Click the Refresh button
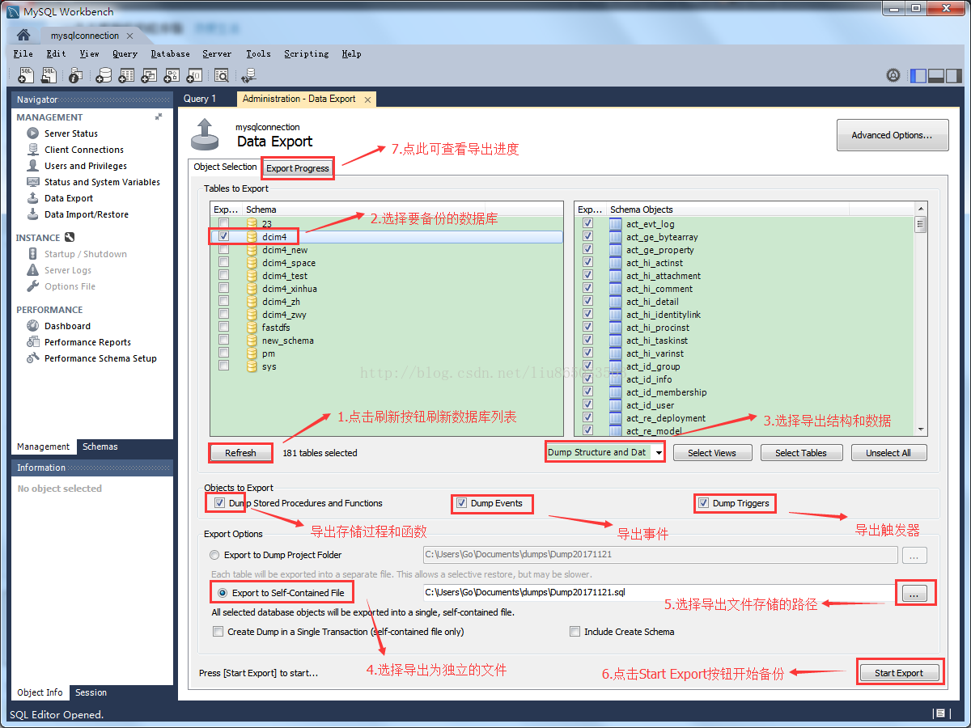Screen dimensions: 971x728 (240, 453)
